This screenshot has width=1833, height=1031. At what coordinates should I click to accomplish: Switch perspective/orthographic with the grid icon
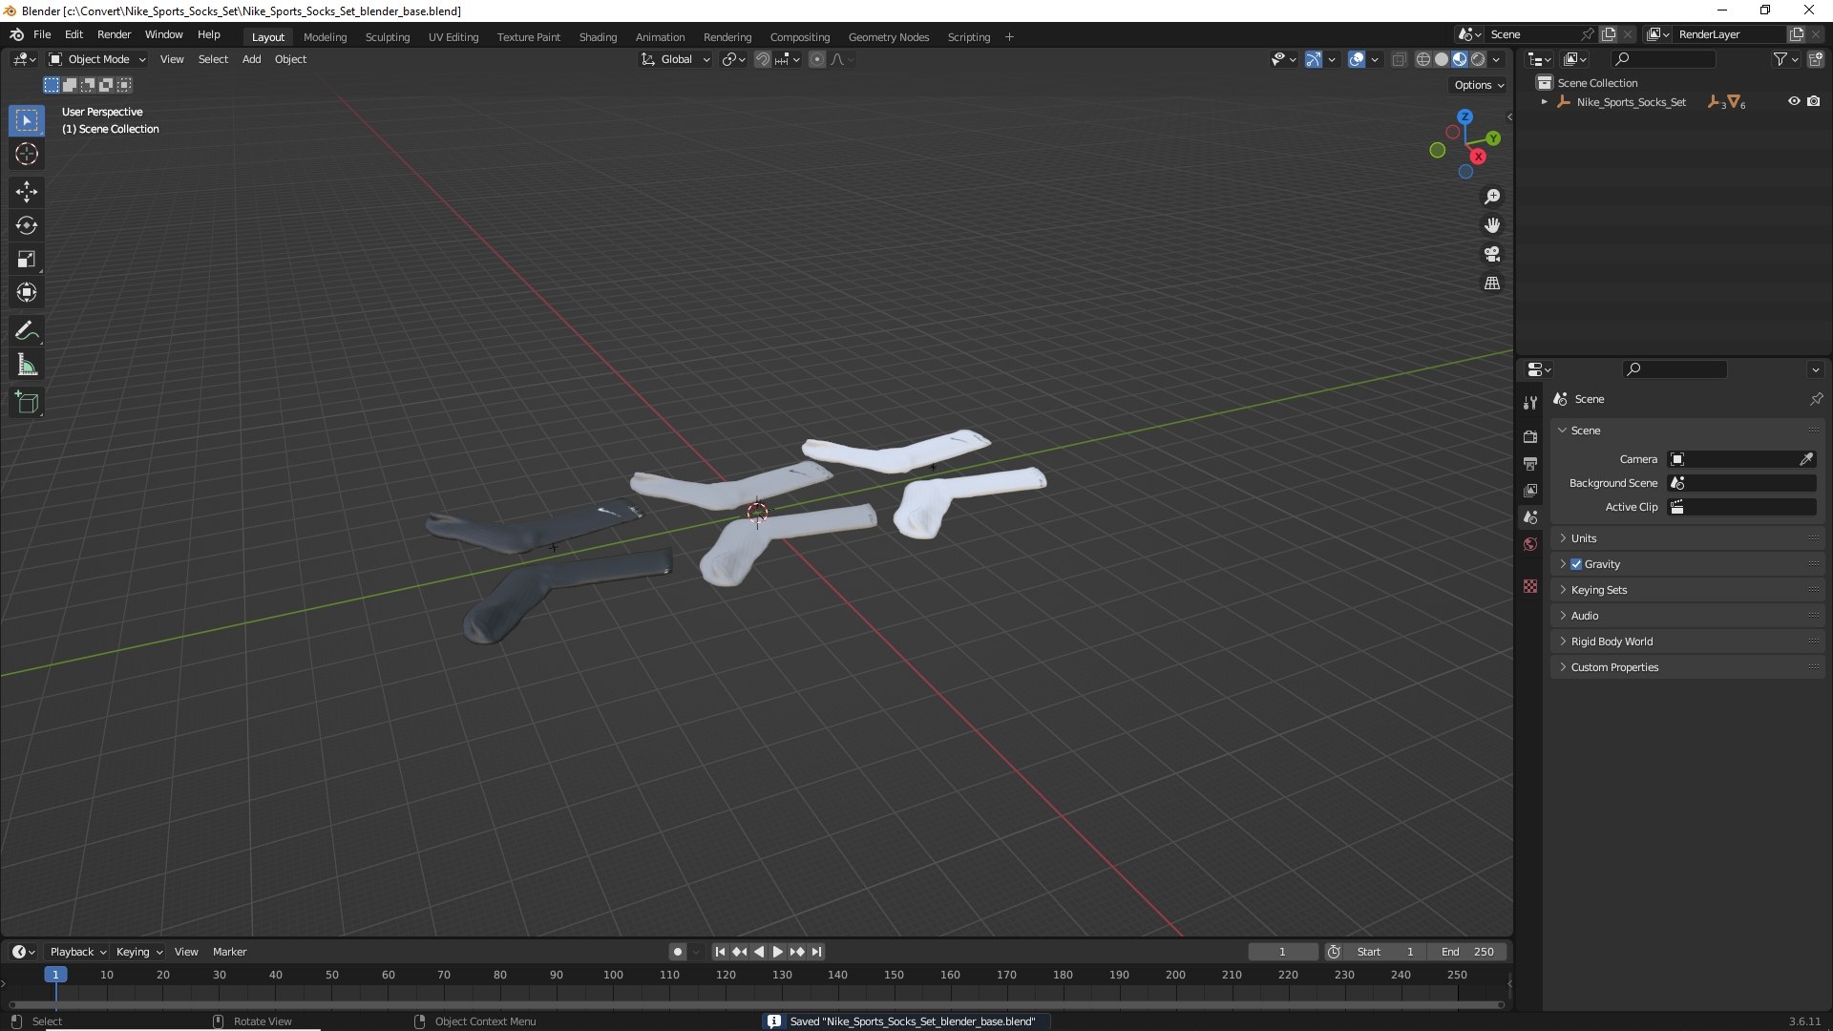[1492, 284]
